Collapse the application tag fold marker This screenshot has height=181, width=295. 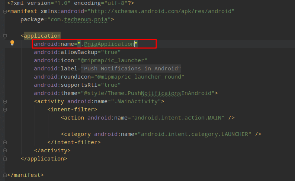5,36
